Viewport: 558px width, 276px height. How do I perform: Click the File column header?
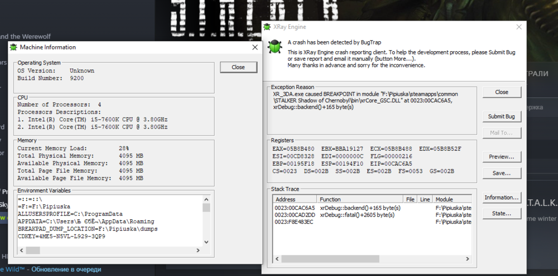point(410,199)
